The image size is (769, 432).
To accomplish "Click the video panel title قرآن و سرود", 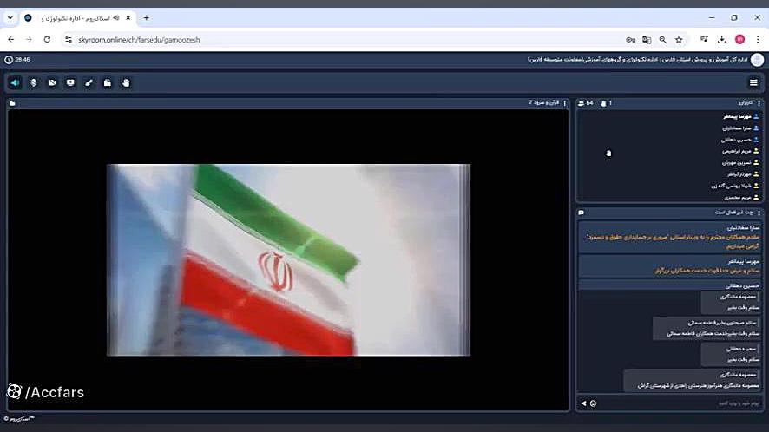I will click(544, 103).
